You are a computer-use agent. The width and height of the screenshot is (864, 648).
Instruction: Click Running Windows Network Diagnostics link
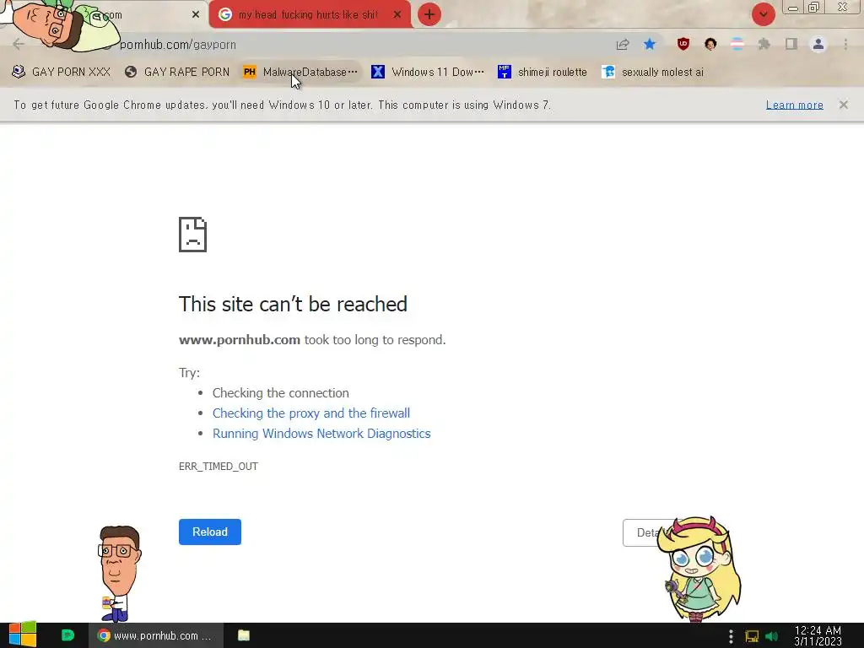coord(321,434)
